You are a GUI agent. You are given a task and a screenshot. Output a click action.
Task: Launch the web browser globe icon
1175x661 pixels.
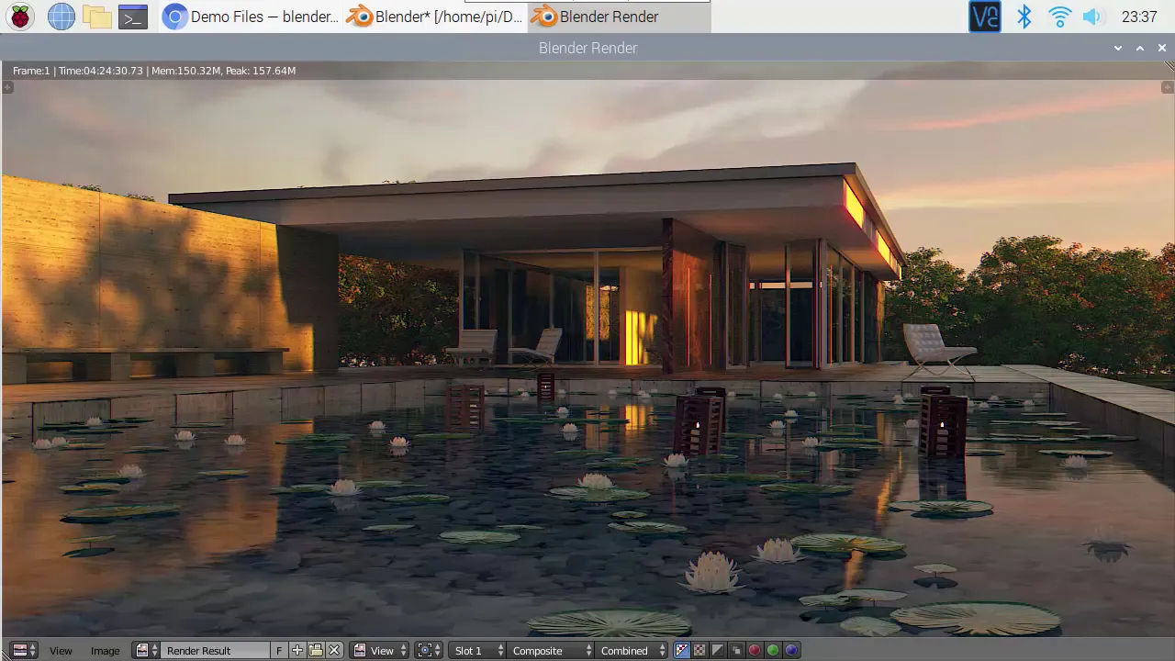61,17
